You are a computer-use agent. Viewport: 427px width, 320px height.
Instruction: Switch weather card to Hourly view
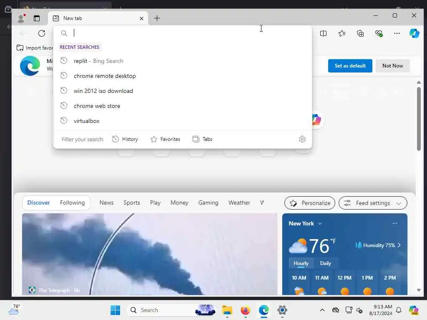301,263
